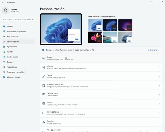Click the Teclado táctil title text
The height and width of the screenshot is (132, 165).
(x=52, y=93)
